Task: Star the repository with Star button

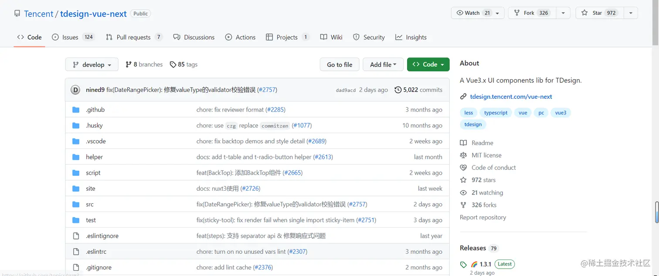Action: [600, 13]
